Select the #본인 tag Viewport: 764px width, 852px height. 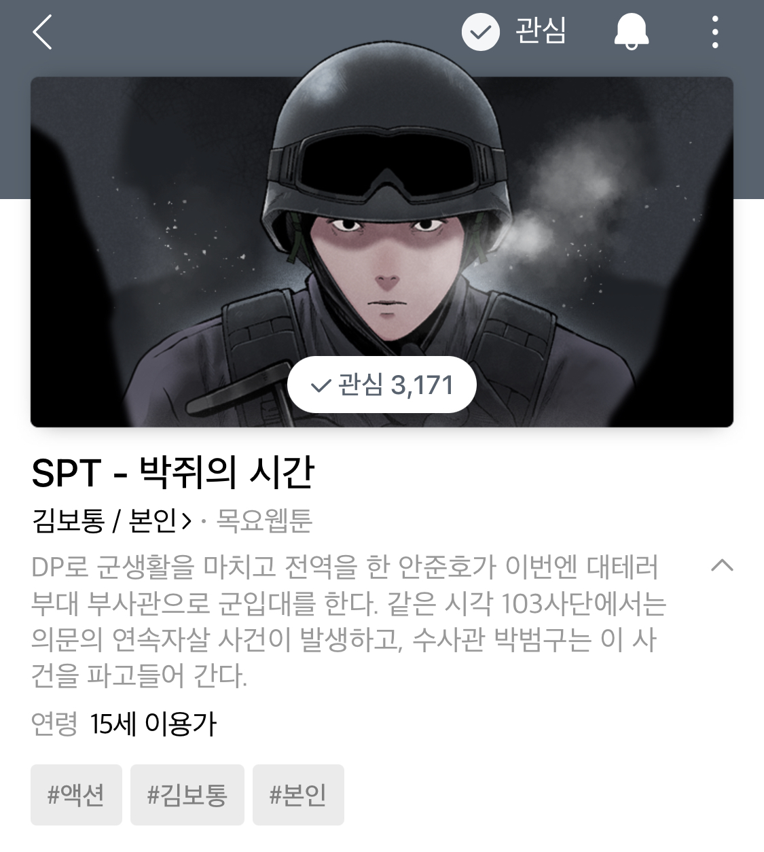click(298, 795)
